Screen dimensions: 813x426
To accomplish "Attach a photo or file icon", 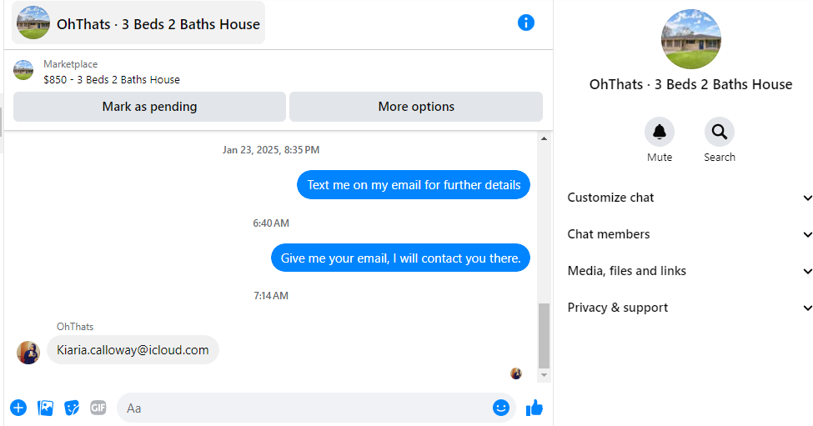I will point(45,408).
